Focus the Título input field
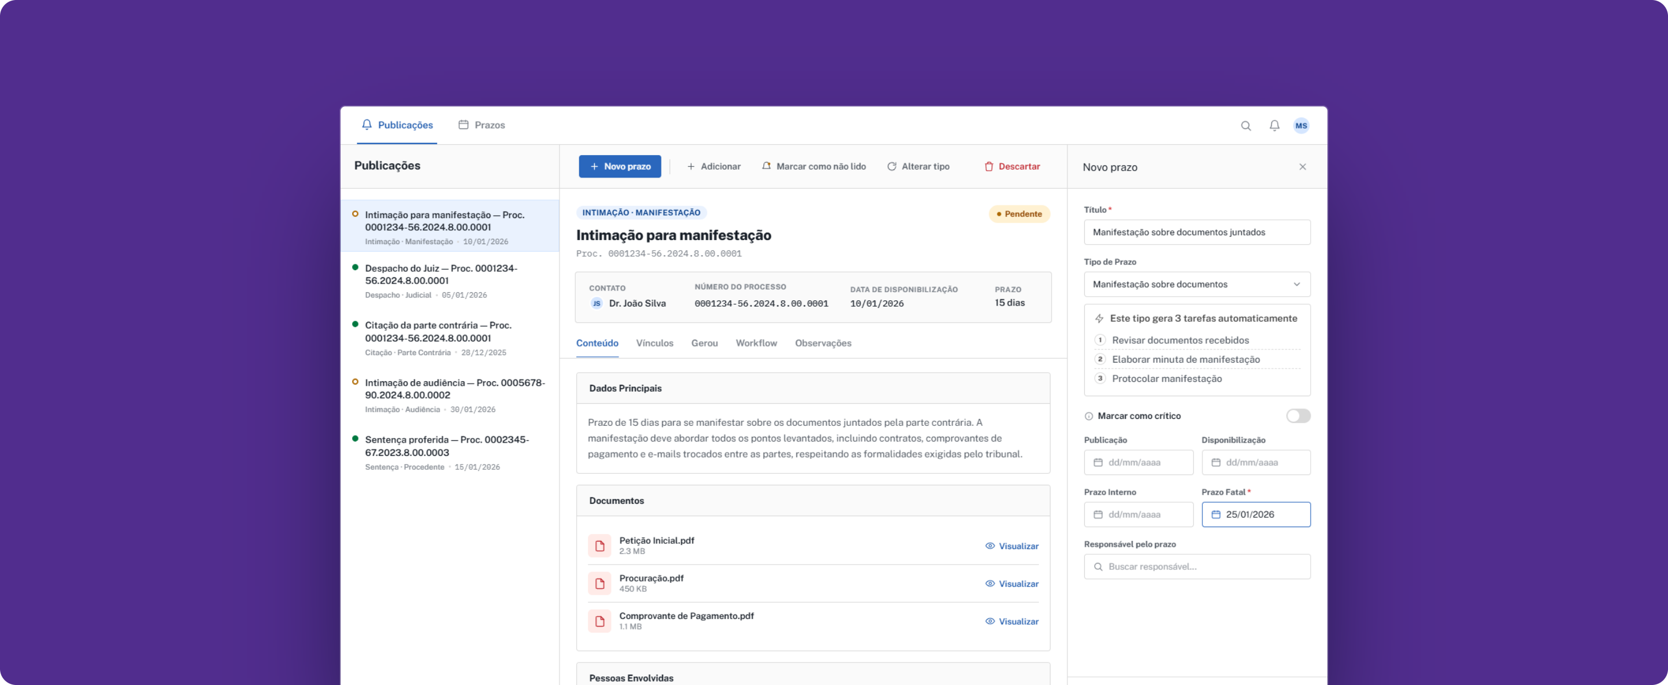1668x685 pixels. point(1197,232)
